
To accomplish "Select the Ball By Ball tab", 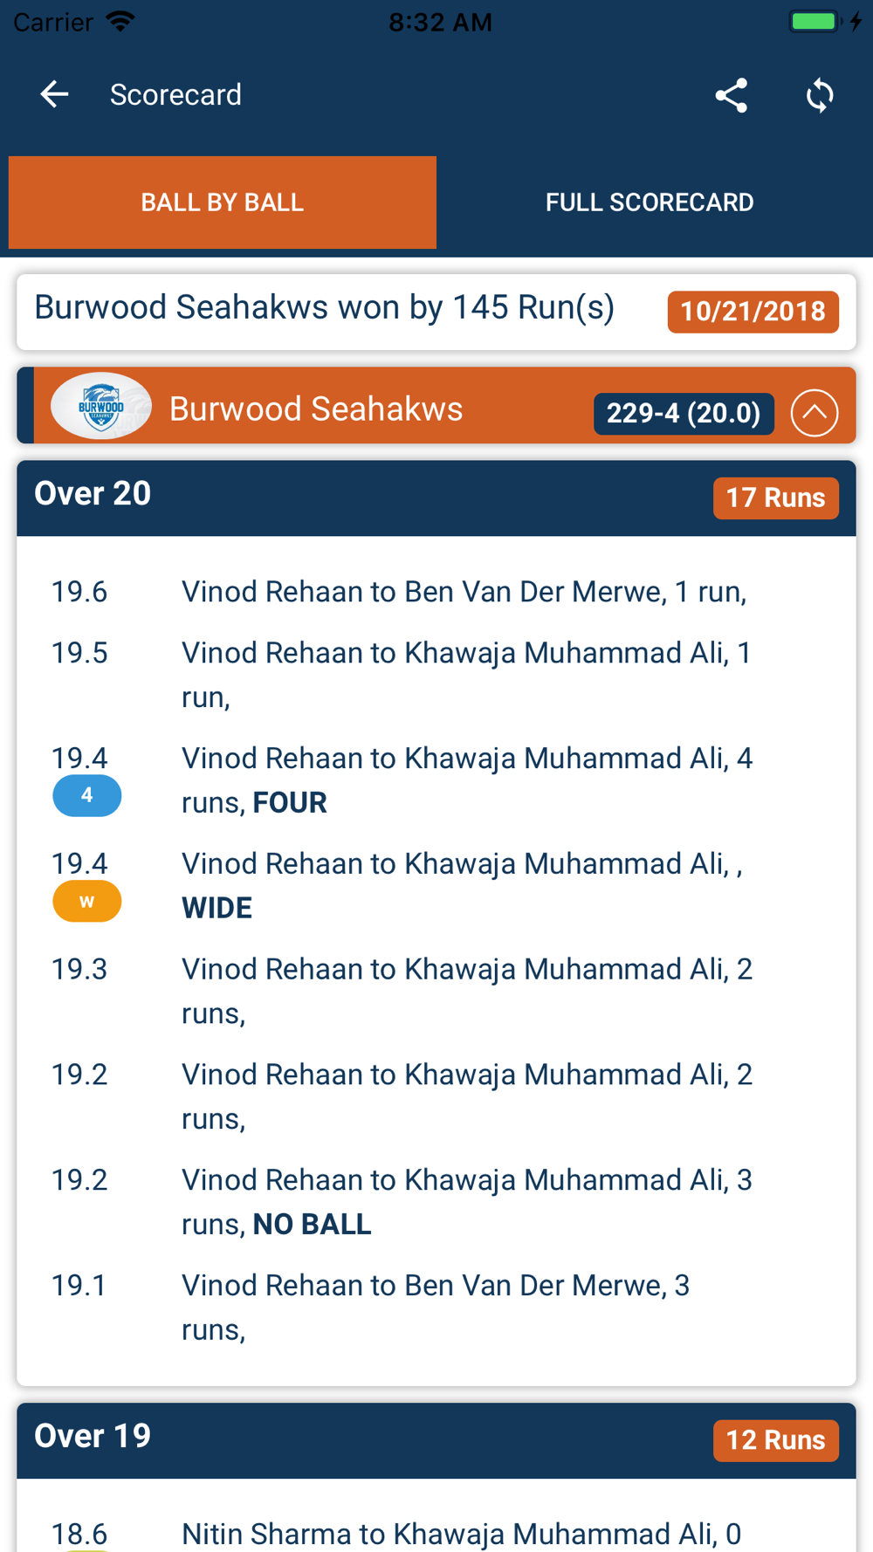I will (223, 203).
